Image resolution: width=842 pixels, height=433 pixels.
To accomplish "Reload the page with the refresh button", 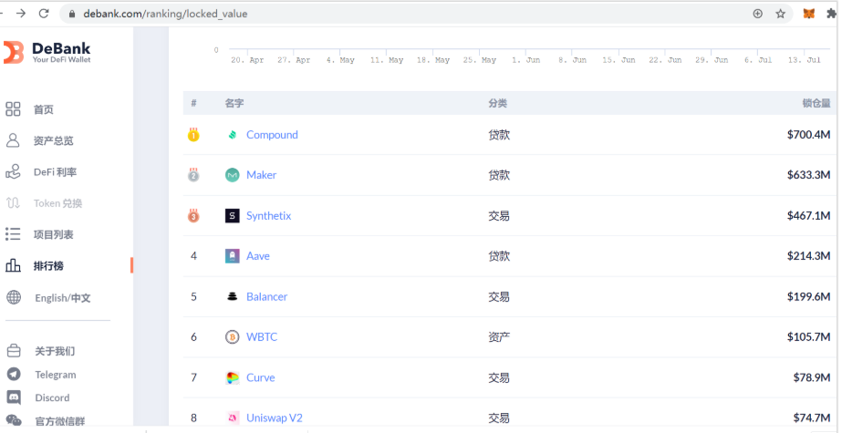I will point(44,14).
